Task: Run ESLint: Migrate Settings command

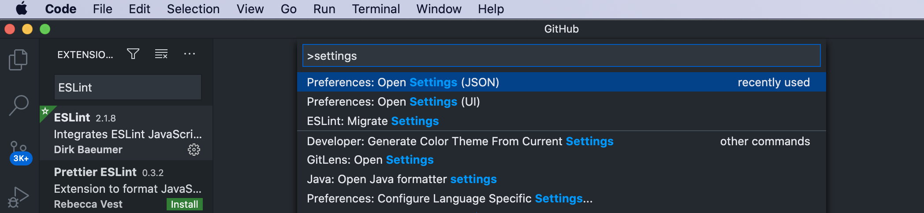Action: pos(373,121)
